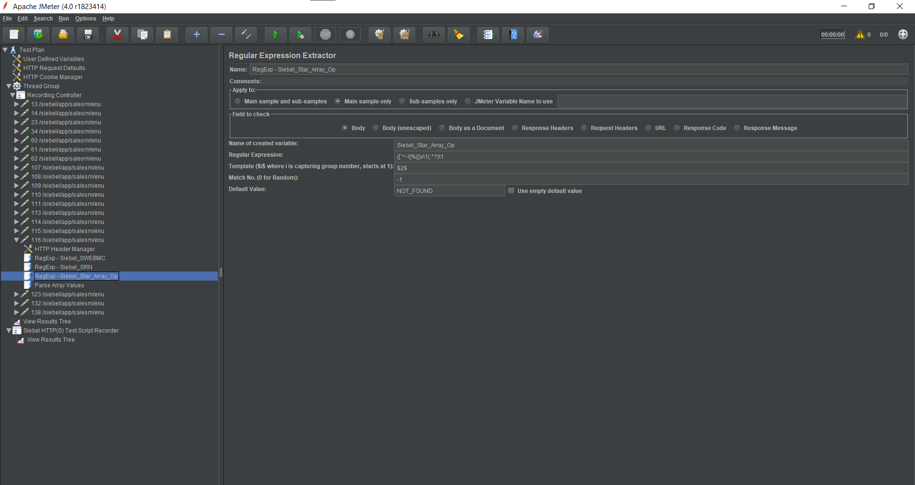Click Start no pauses icon
The width and height of the screenshot is (915, 485).
pyautogui.click(x=301, y=34)
